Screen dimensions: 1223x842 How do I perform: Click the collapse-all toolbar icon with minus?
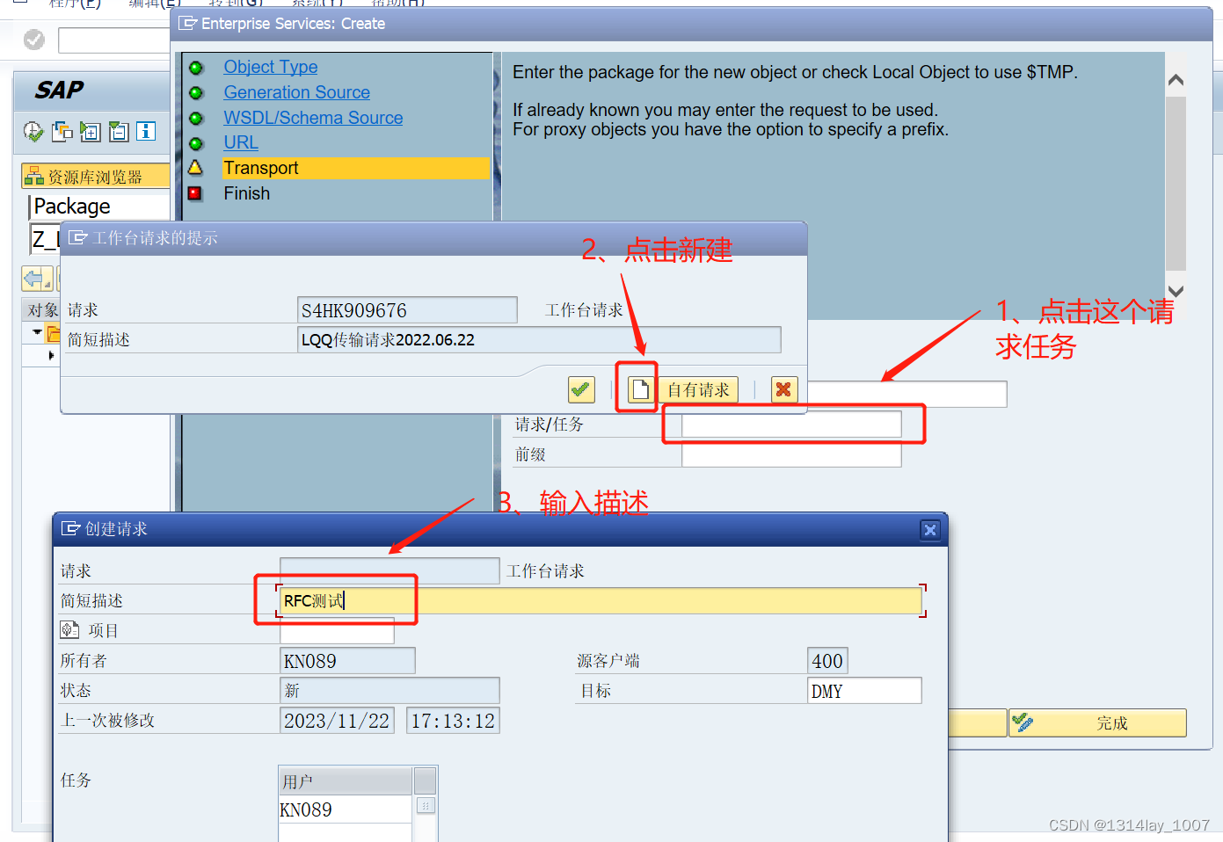coord(119,132)
